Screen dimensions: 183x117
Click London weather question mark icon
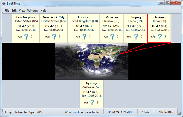click(84, 37)
